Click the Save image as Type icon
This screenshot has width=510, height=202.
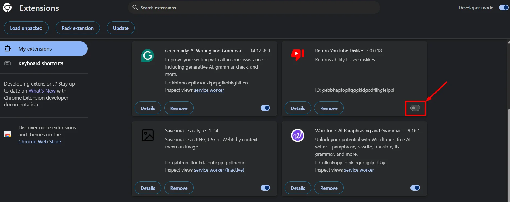pyautogui.click(x=148, y=135)
